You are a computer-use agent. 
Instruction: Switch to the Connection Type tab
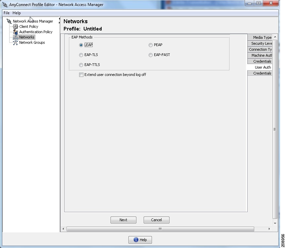[x=260, y=49]
